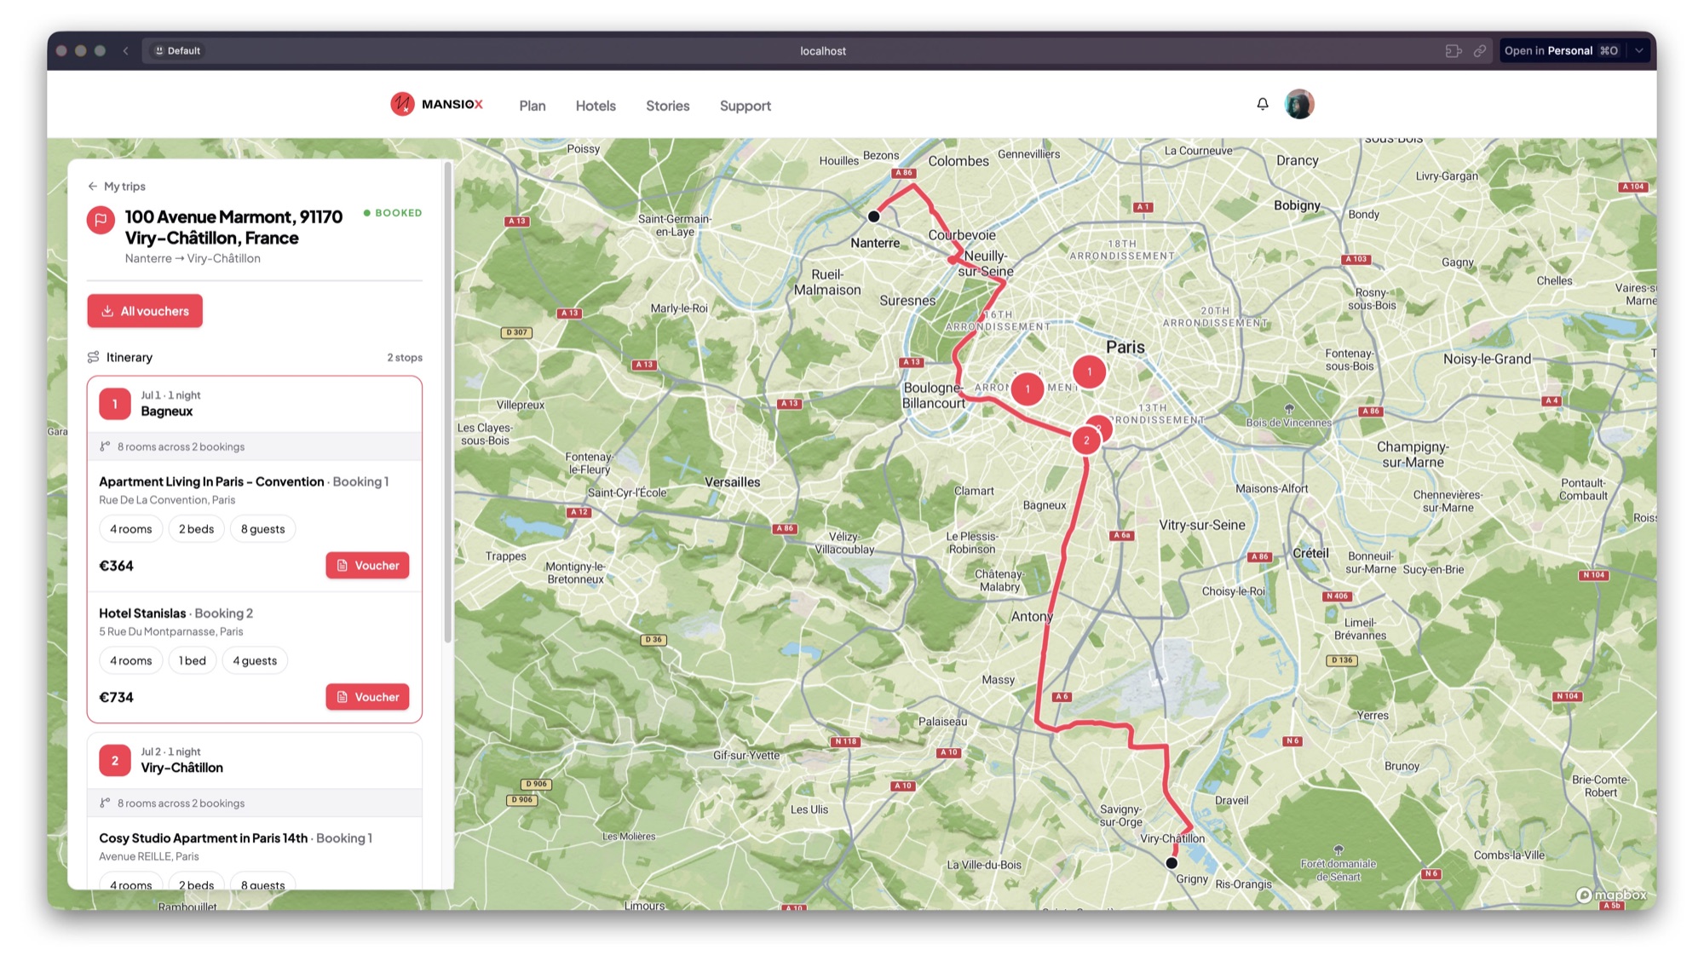Open the Default profile selector
This screenshot has height=973, width=1704.
point(177,50)
